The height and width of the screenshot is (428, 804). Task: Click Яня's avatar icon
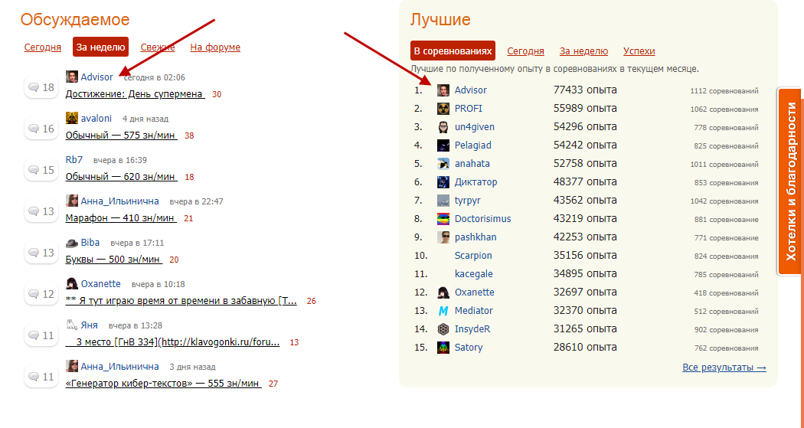(x=72, y=325)
